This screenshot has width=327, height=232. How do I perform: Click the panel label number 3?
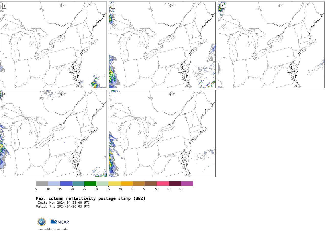coord(222,6)
